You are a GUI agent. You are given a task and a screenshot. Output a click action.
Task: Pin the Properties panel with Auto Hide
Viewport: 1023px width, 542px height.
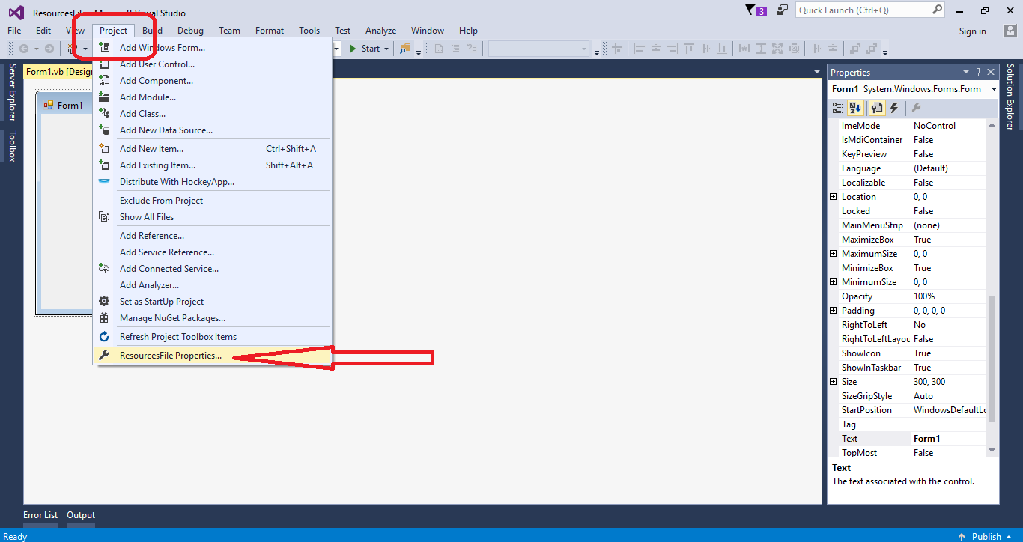pos(978,72)
